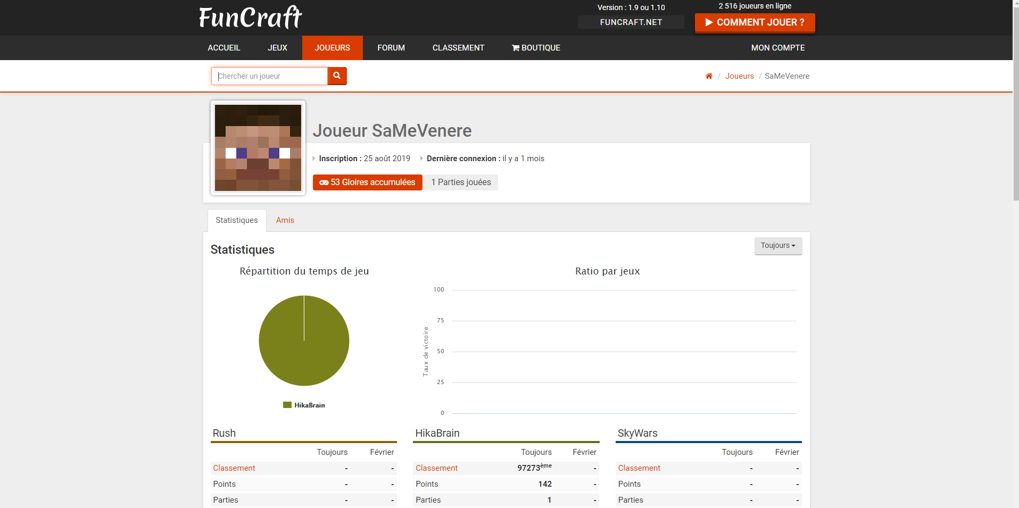Open the JEUX menu

277,48
